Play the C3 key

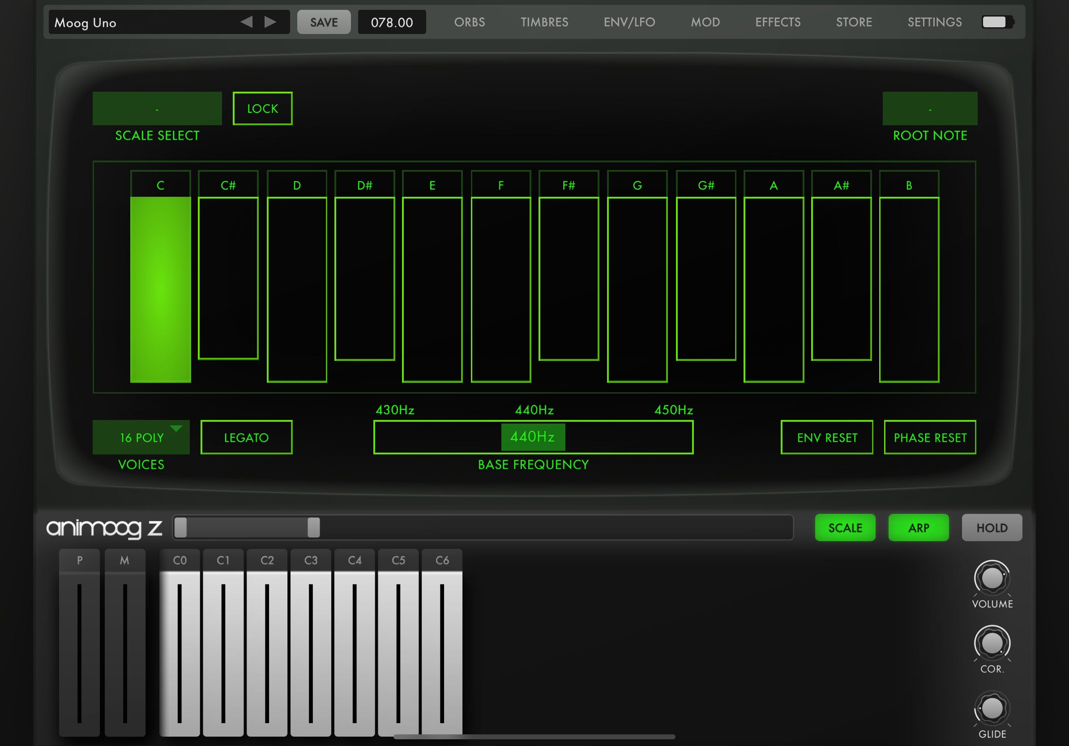tap(311, 653)
